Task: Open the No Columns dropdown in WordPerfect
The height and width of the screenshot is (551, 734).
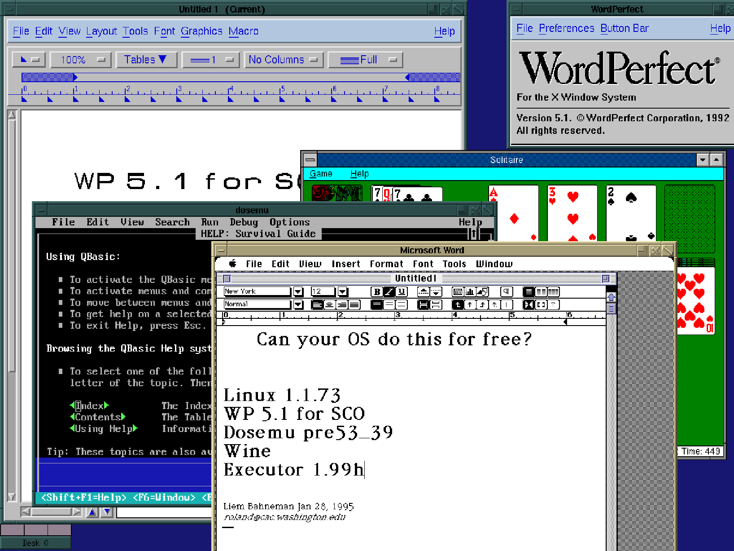Action: [x=284, y=60]
